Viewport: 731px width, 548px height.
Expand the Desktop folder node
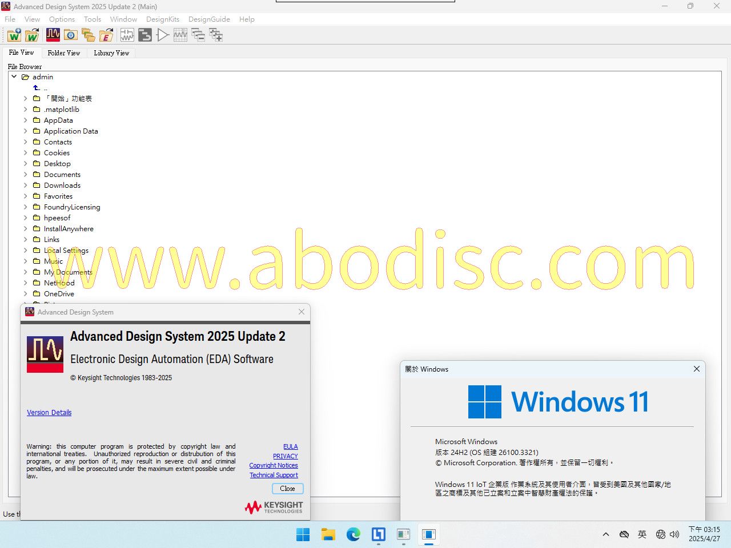point(25,164)
